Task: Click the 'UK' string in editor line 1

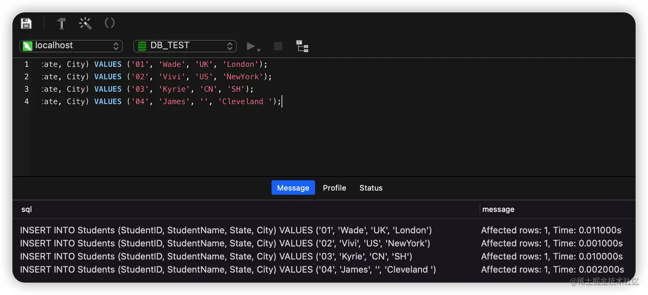Action: coord(204,64)
